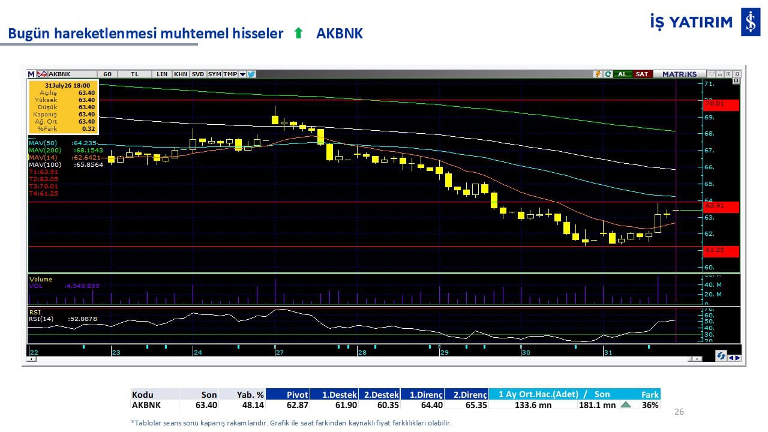Click the Kapanış row in data box

tap(63, 115)
